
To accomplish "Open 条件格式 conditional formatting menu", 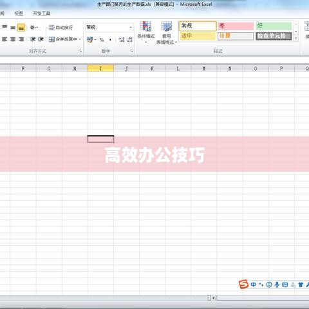I will [146, 32].
